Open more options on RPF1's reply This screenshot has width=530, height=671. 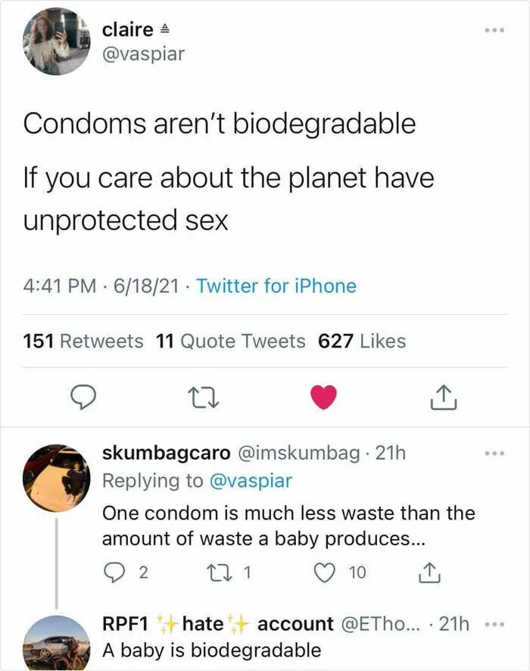494,626
